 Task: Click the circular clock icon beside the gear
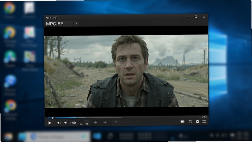pyautogui.click(x=190, y=122)
